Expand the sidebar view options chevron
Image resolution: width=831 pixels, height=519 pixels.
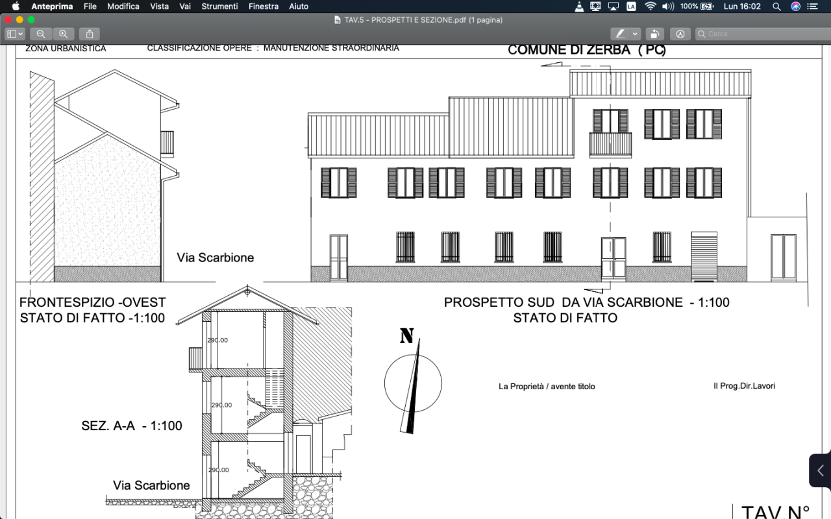tap(21, 34)
